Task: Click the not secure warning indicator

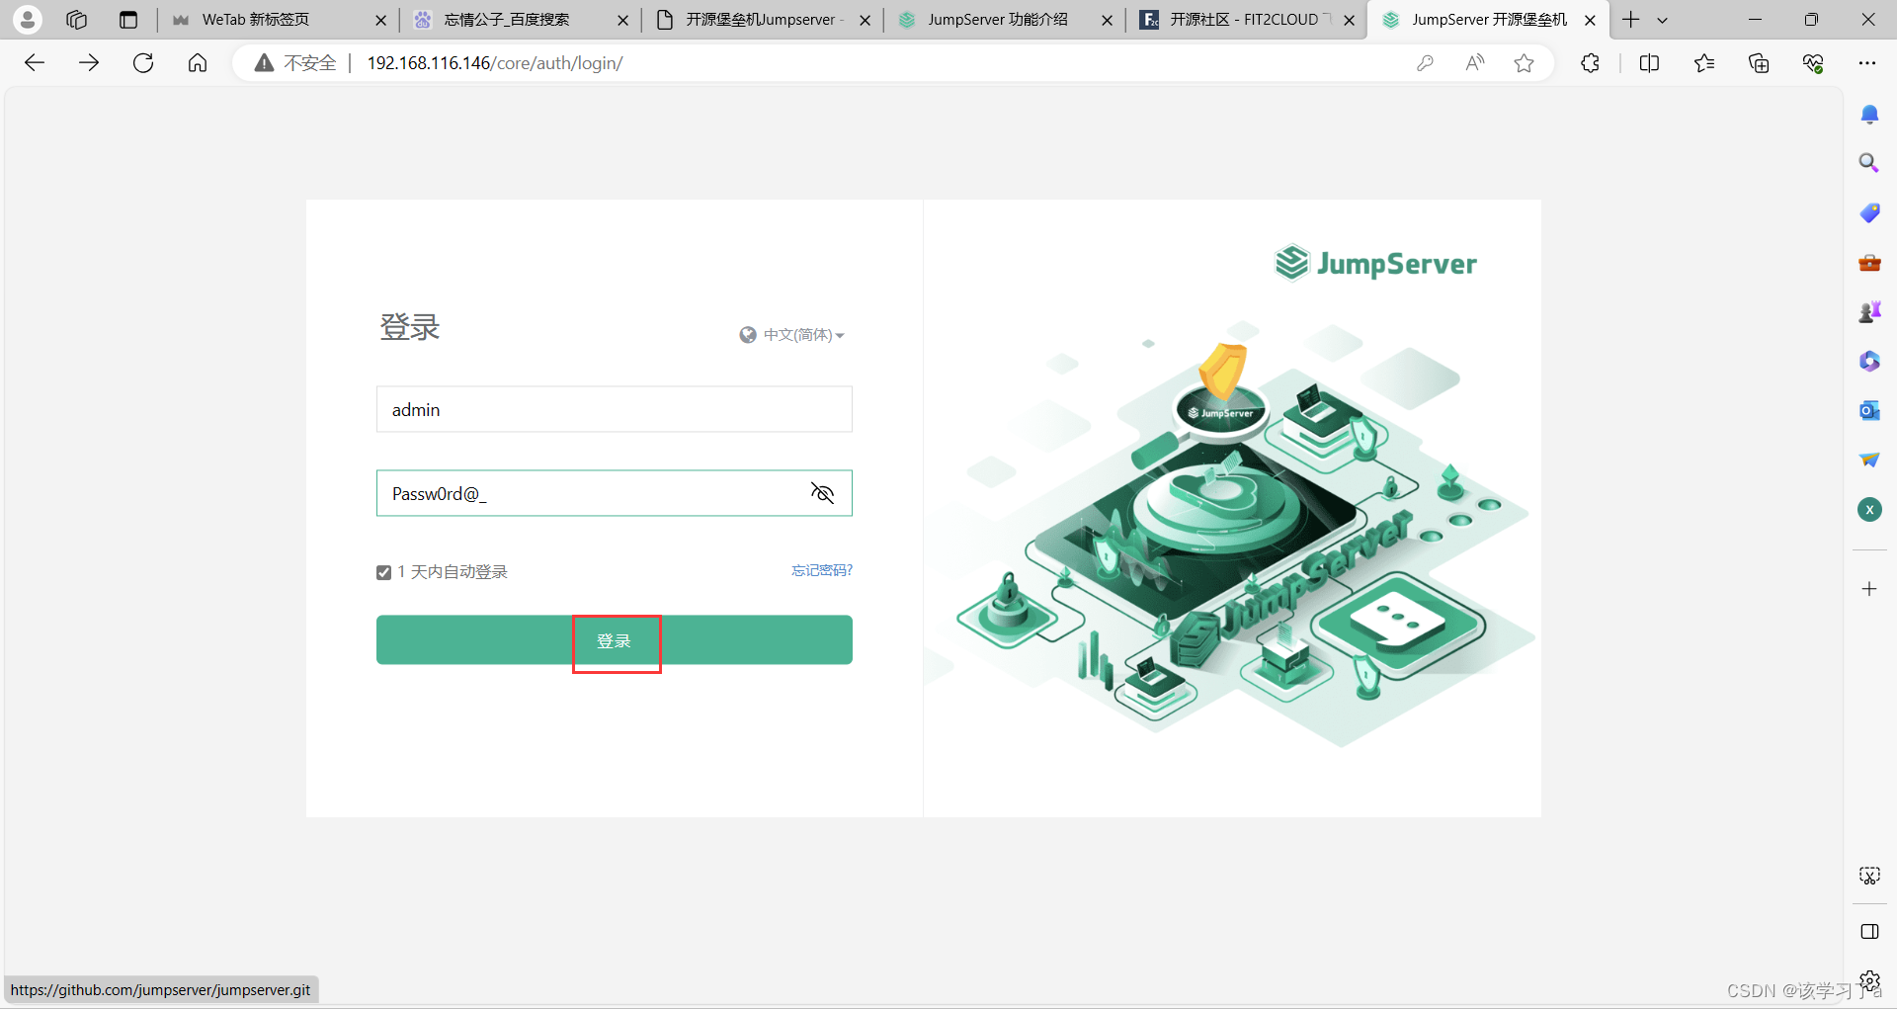Action: (x=295, y=63)
